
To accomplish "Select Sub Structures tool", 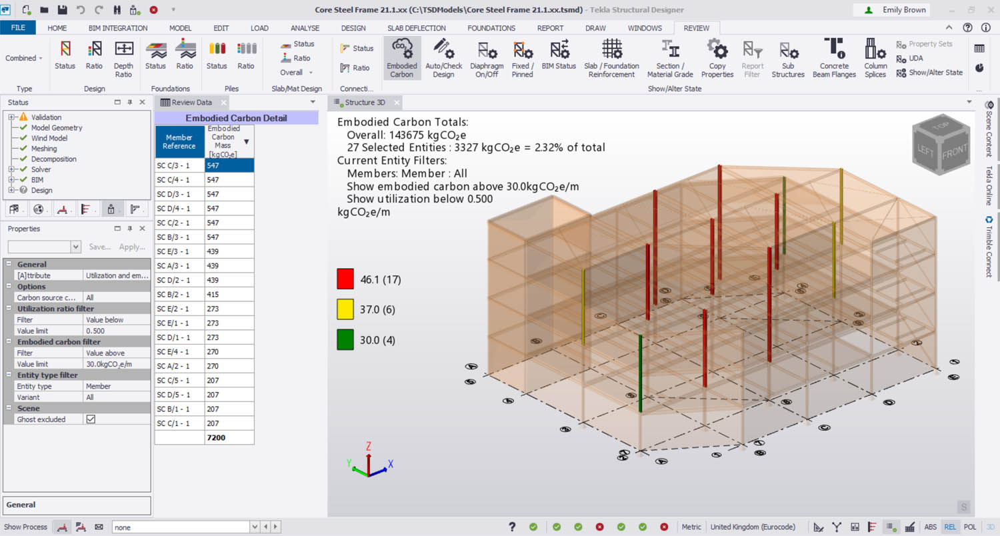I will click(x=788, y=59).
